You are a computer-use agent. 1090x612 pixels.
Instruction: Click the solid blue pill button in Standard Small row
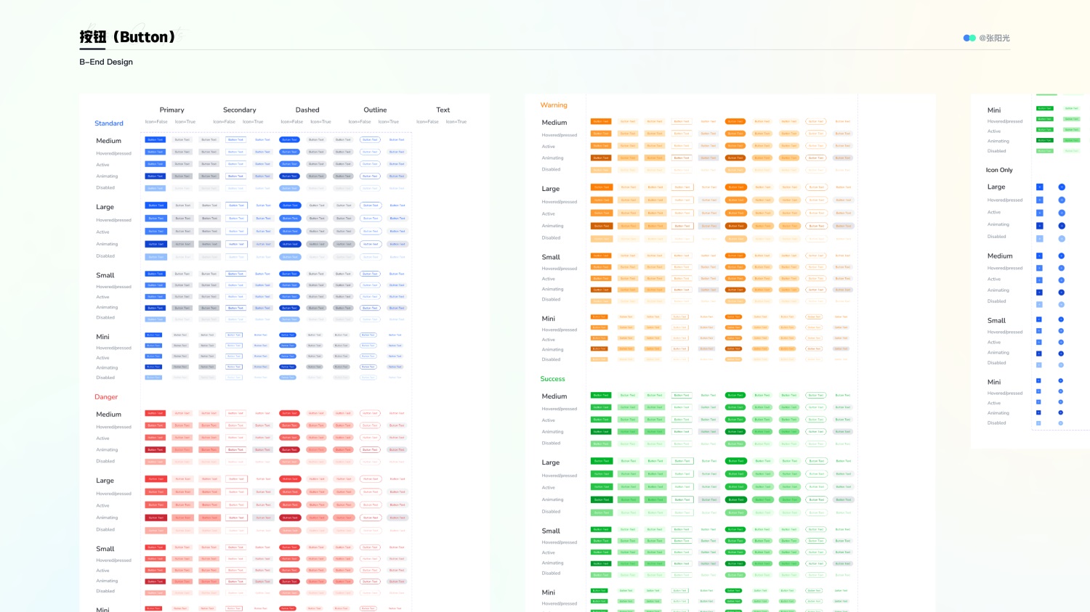[289, 274]
